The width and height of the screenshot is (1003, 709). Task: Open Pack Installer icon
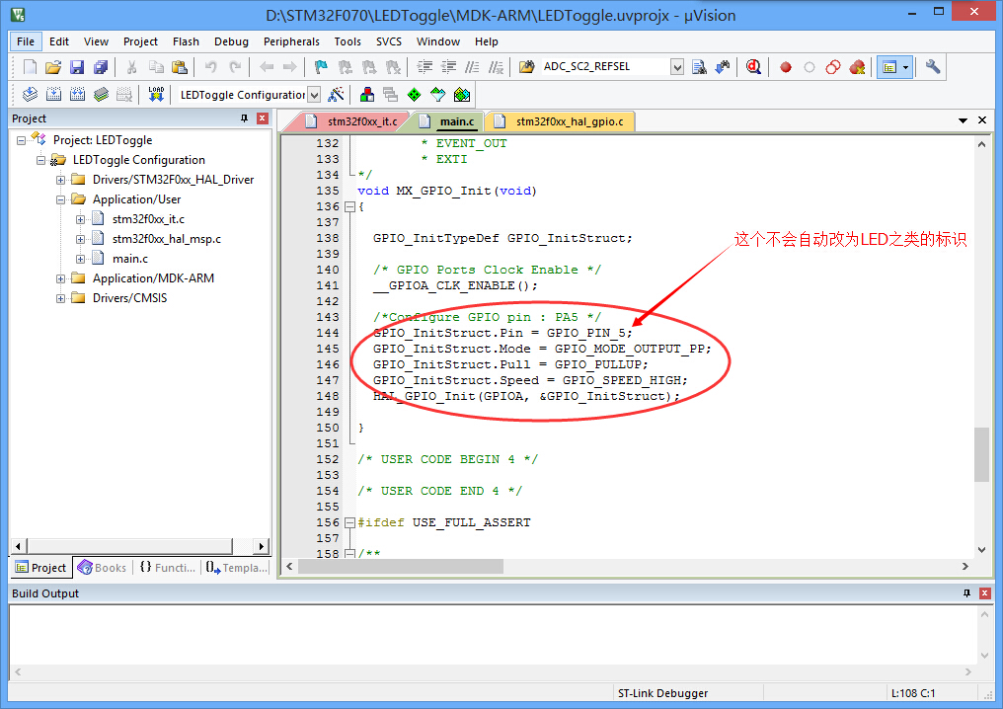pos(462,96)
